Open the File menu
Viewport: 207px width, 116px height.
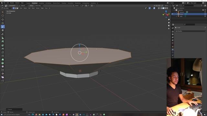[4, 3]
